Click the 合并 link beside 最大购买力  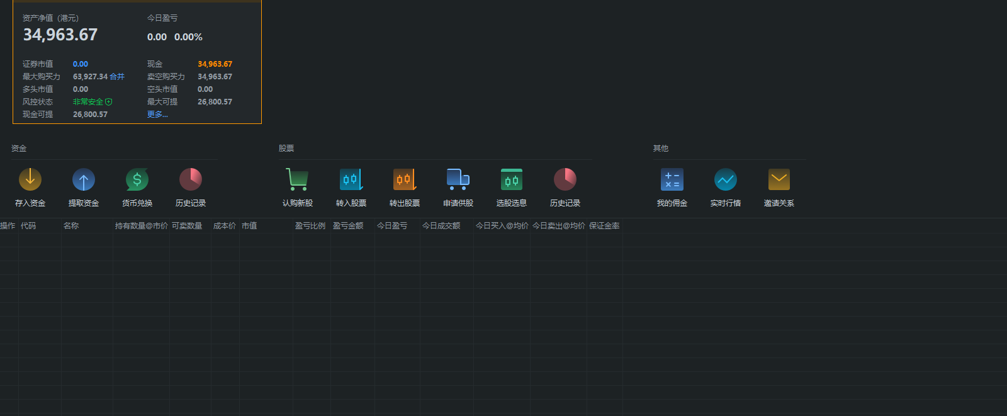tap(117, 77)
